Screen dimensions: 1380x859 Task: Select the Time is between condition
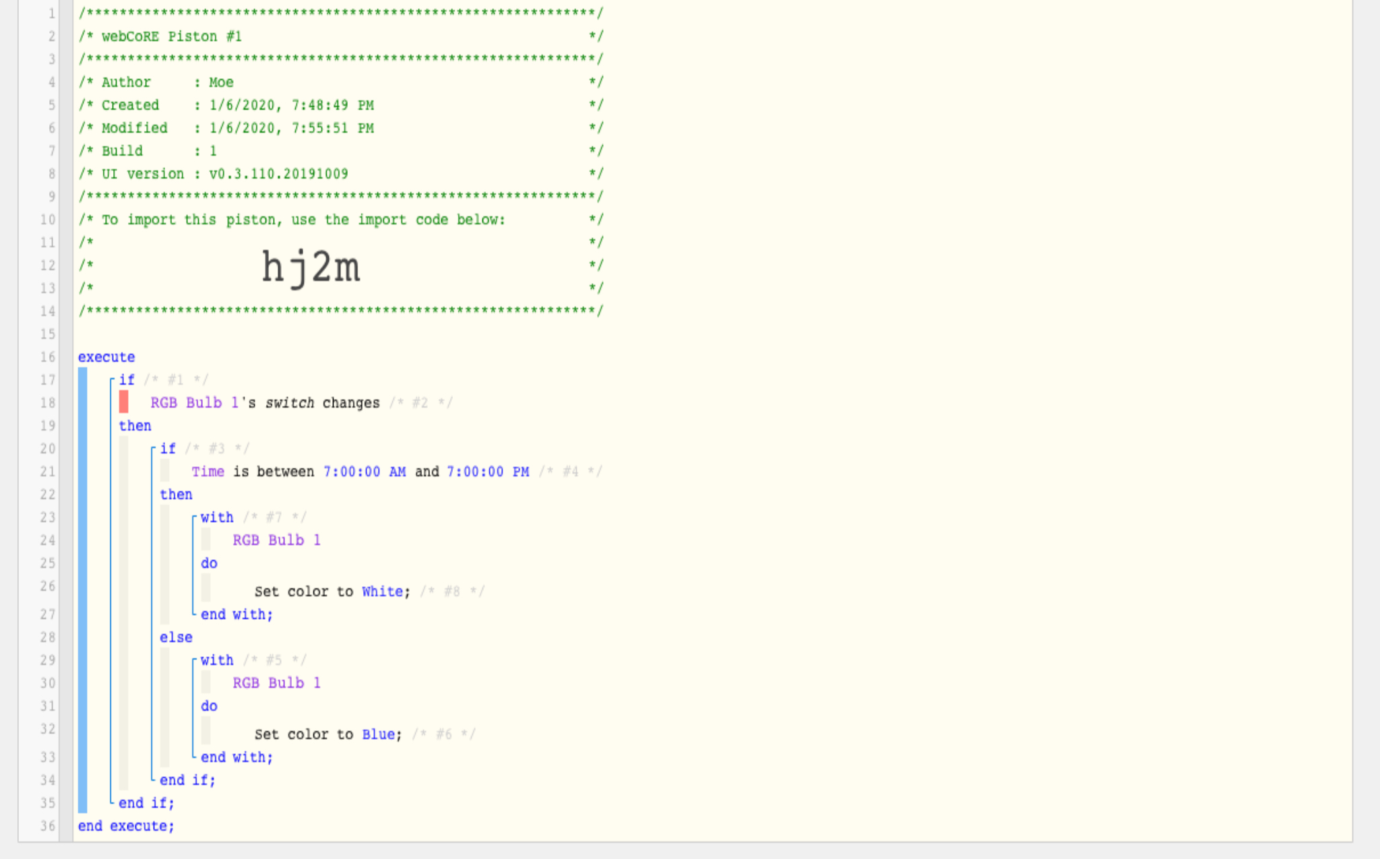pyautogui.click(x=360, y=472)
